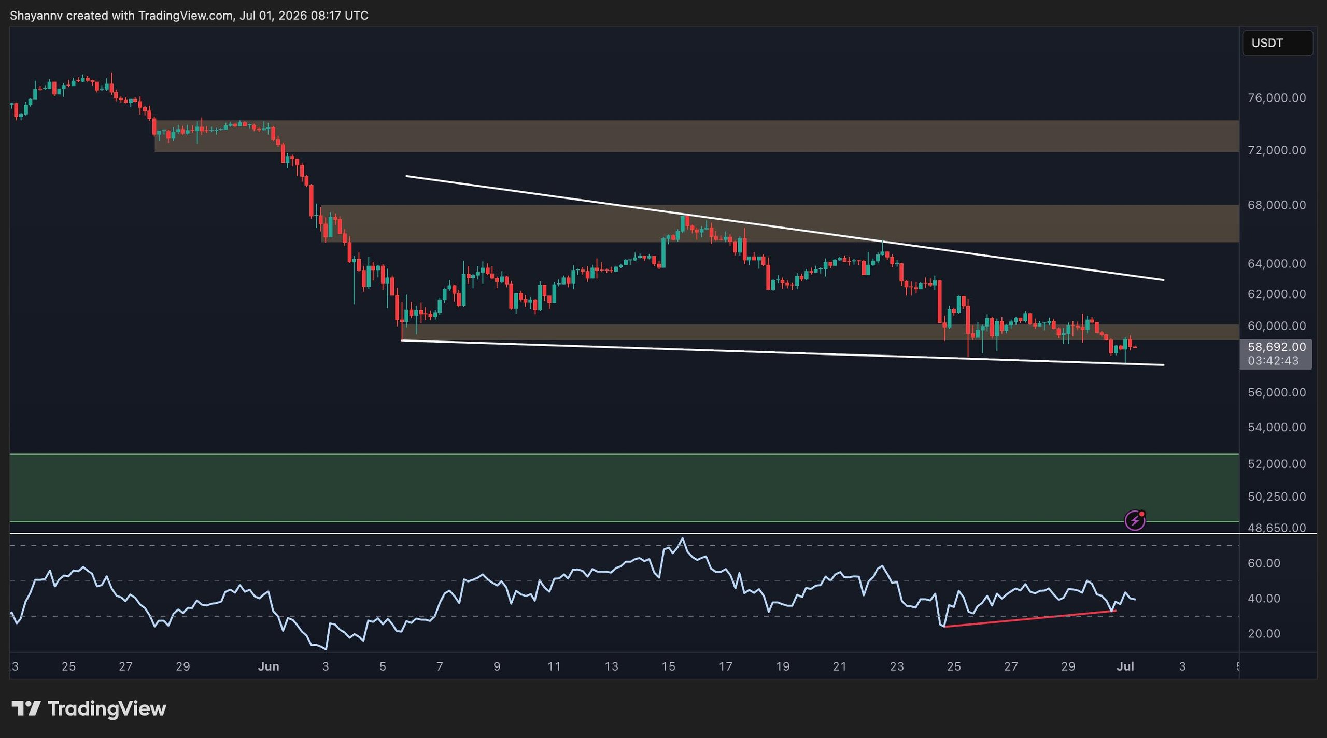This screenshot has width=1327, height=738.
Task: Click the USDT currency label button
Action: [x=1277, y=43]
